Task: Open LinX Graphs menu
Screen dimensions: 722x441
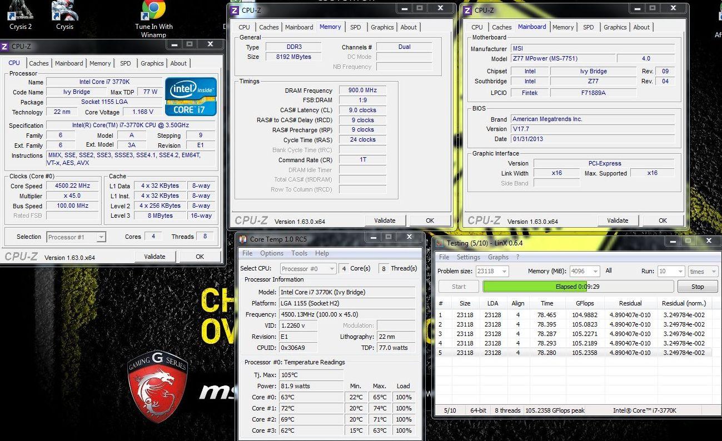Action: (498, 257)
